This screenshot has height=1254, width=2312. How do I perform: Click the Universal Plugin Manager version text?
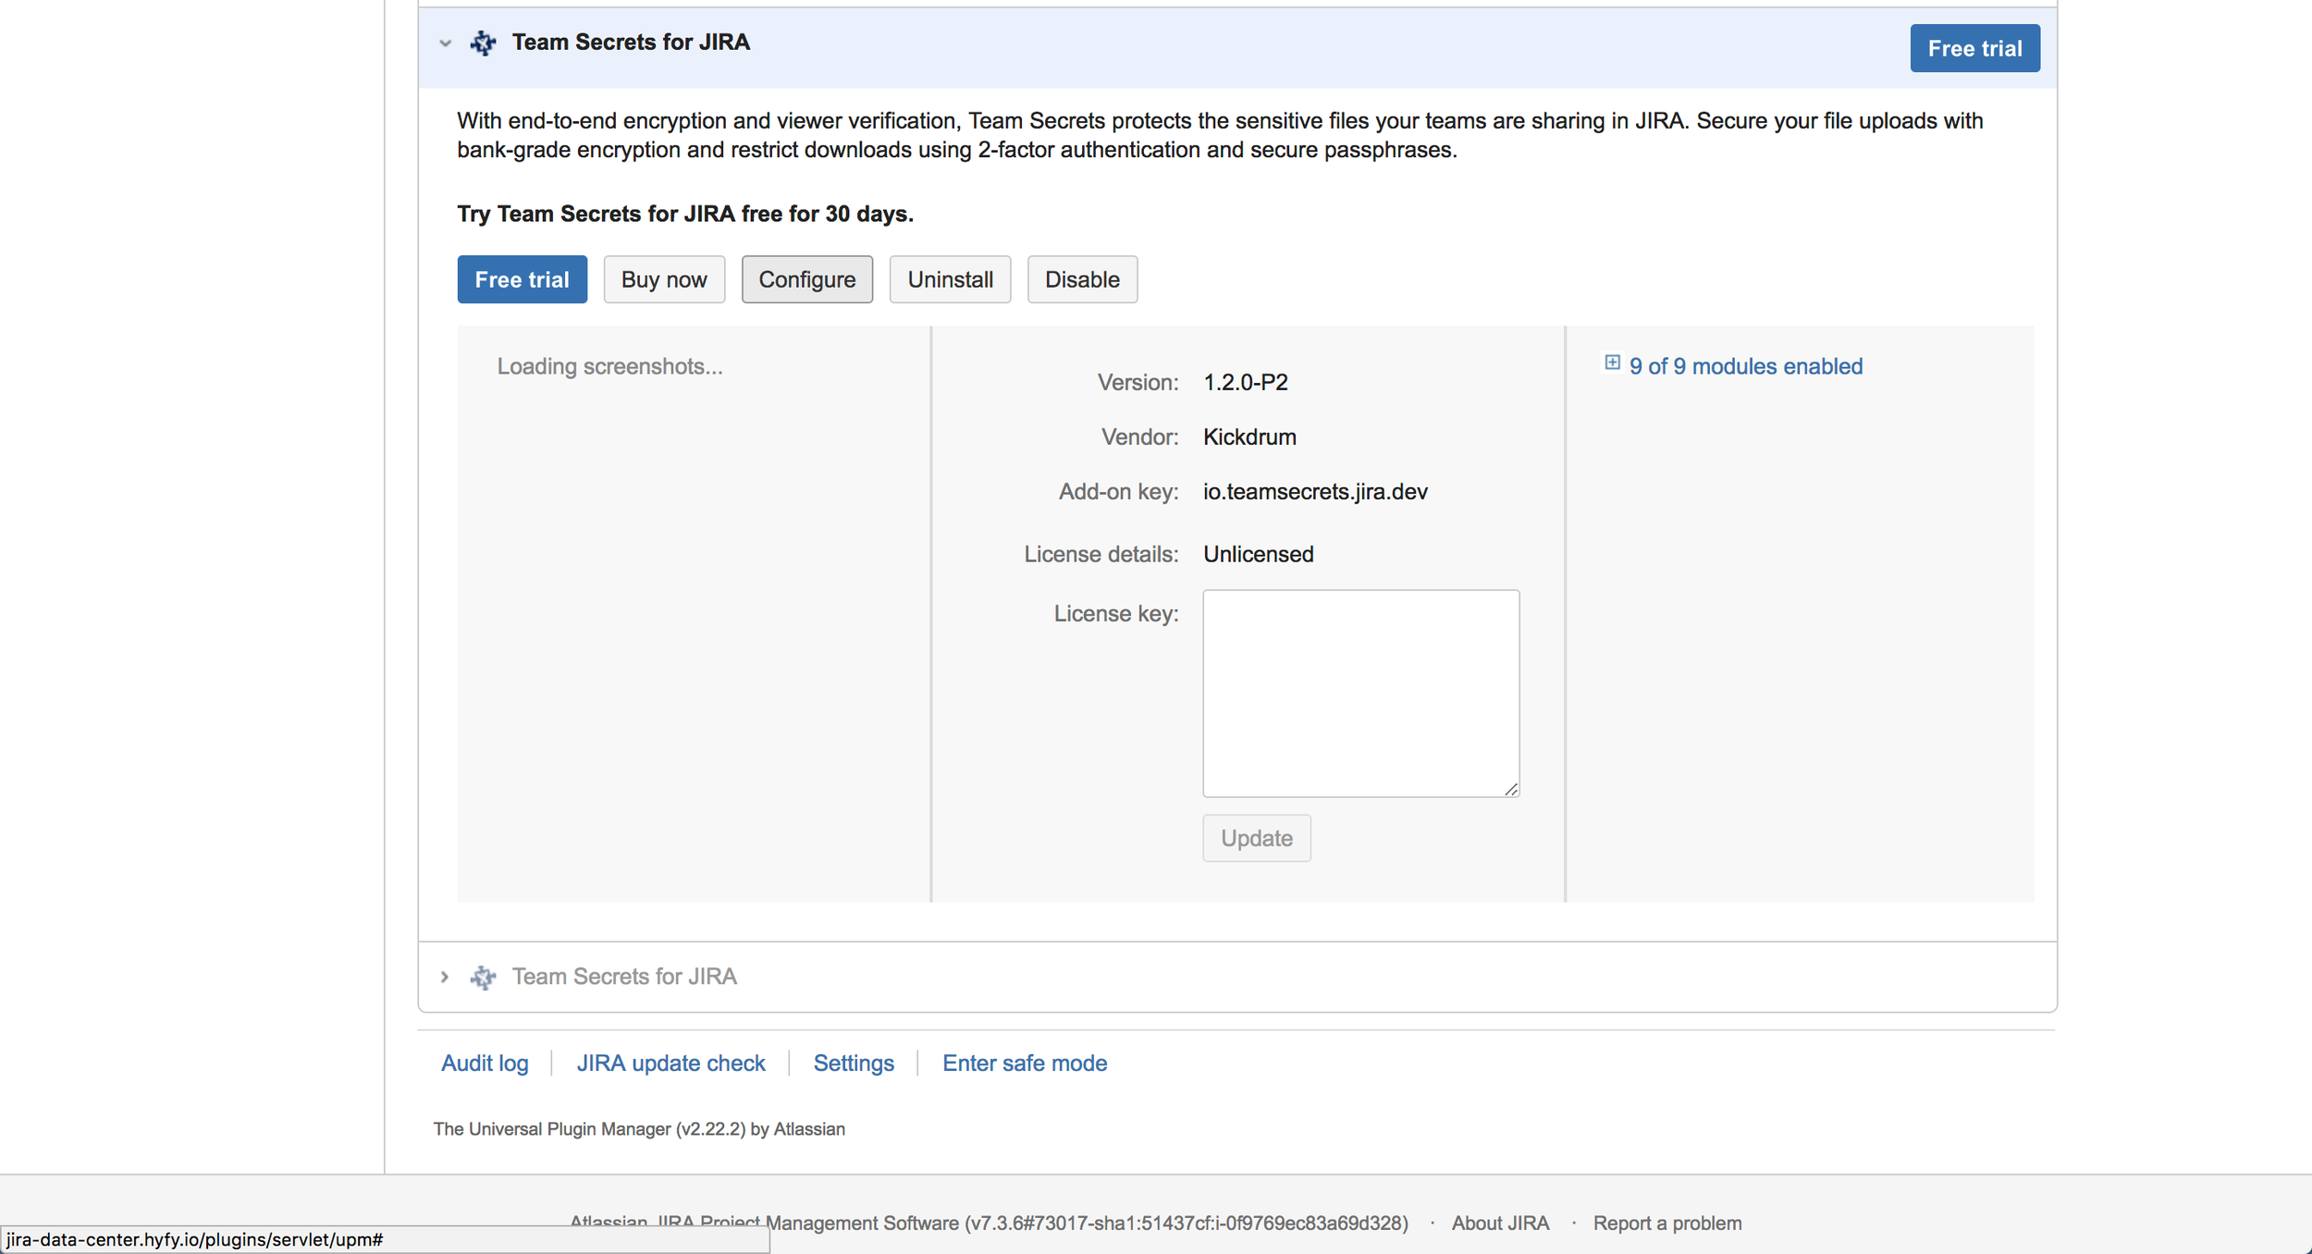[x=639, y=1129]
